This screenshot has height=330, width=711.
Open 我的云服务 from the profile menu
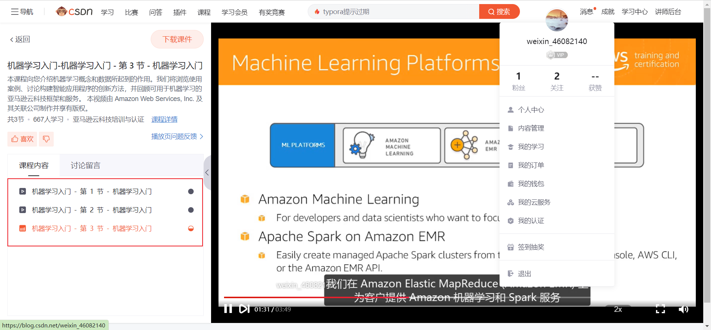tap(557, 202)
